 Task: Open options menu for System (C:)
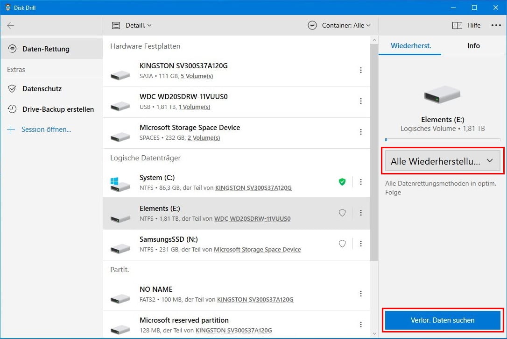point(361,182)
